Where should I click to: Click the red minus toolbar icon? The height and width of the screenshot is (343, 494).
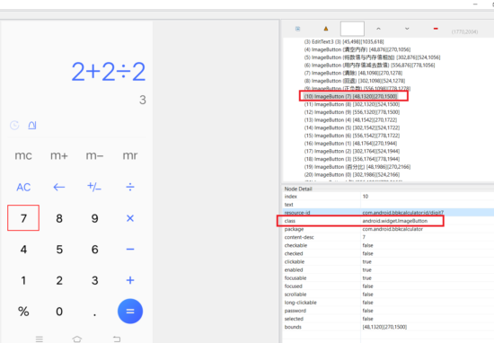point(436,29)
